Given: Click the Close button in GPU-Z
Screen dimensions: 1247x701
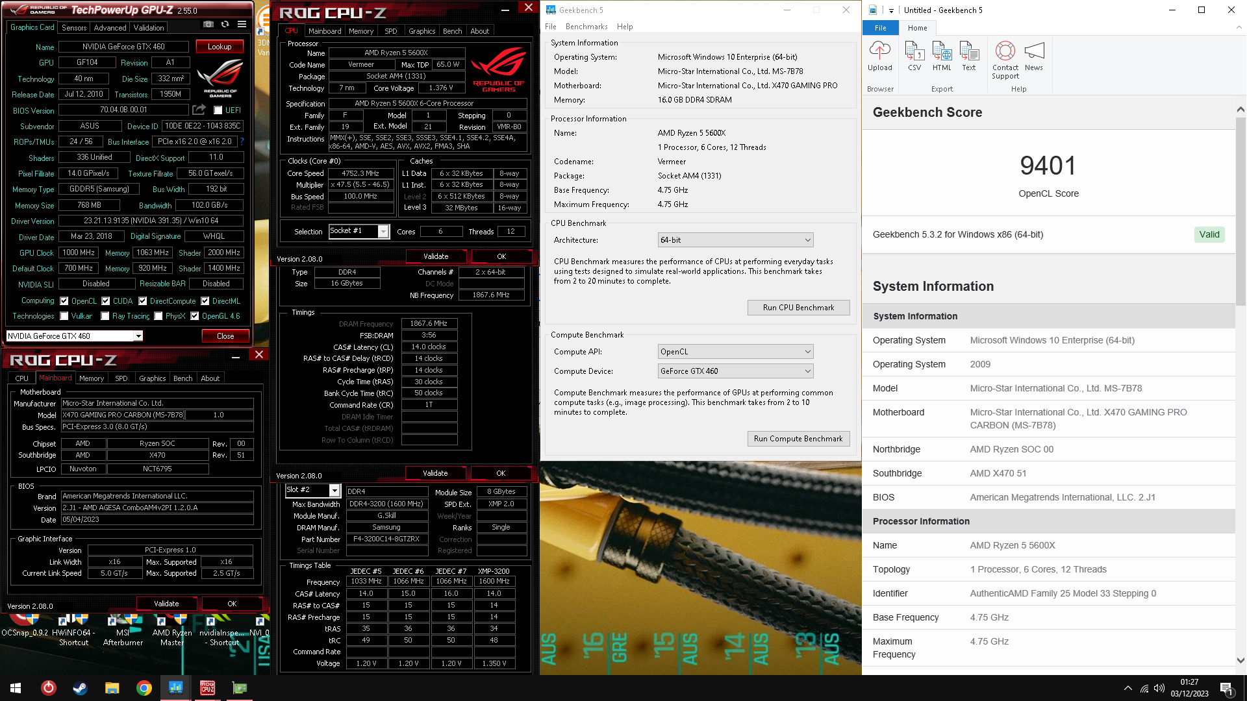Looking at the screenshot, I should [x=225, y=336].
